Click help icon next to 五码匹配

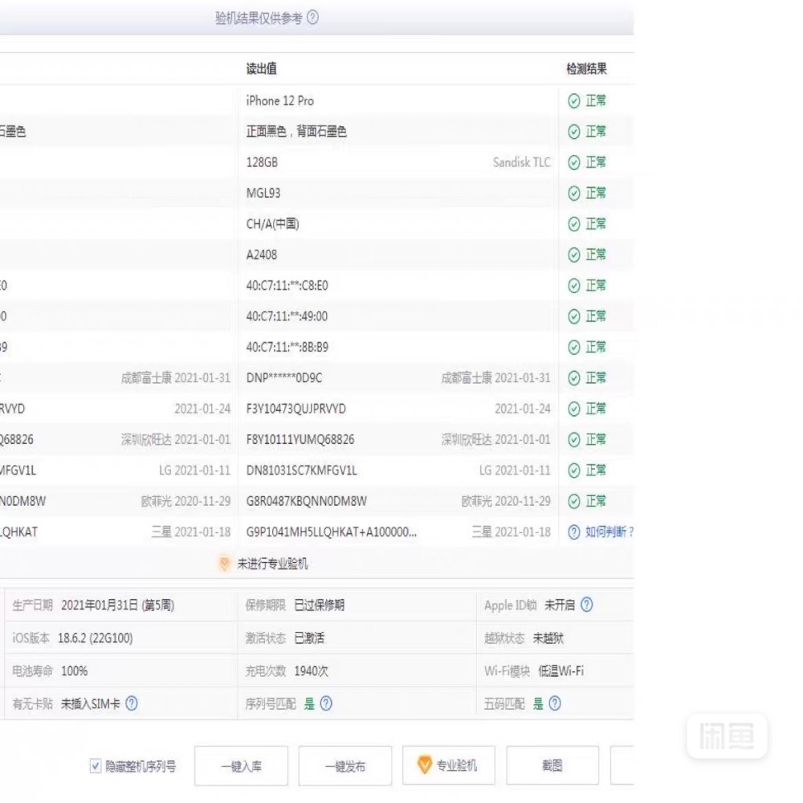[x=555, y=703]
